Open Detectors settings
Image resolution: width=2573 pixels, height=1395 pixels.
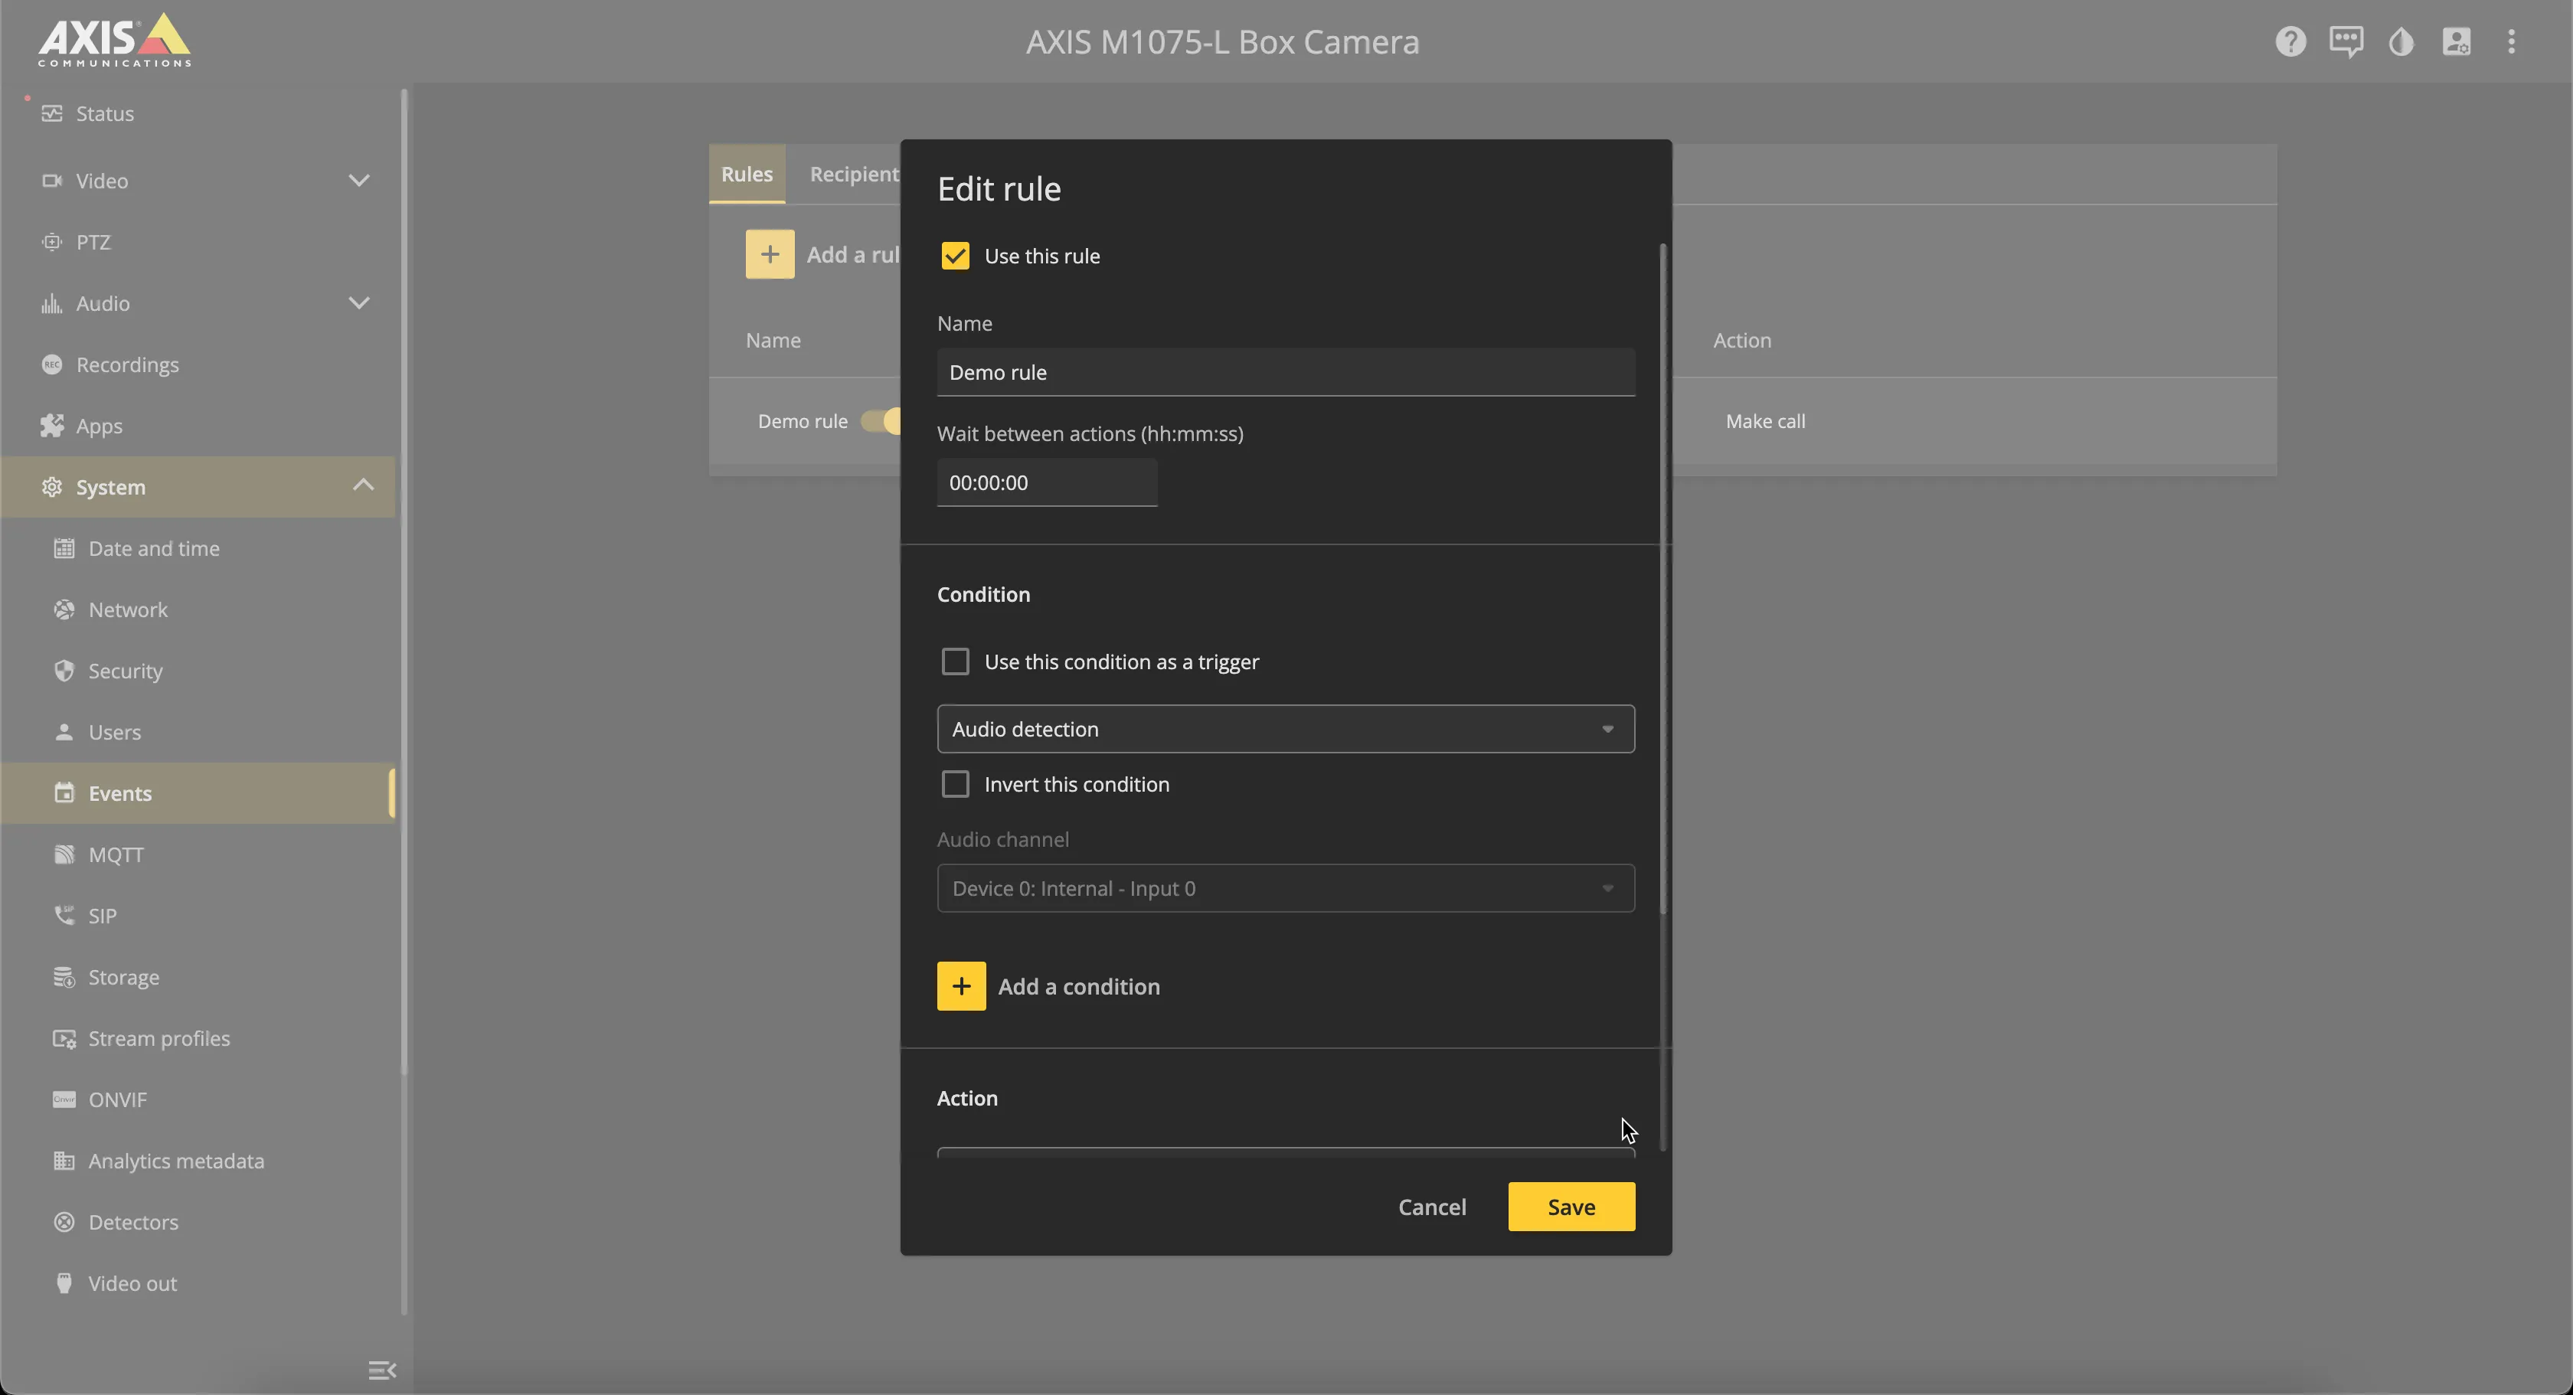198,1222
